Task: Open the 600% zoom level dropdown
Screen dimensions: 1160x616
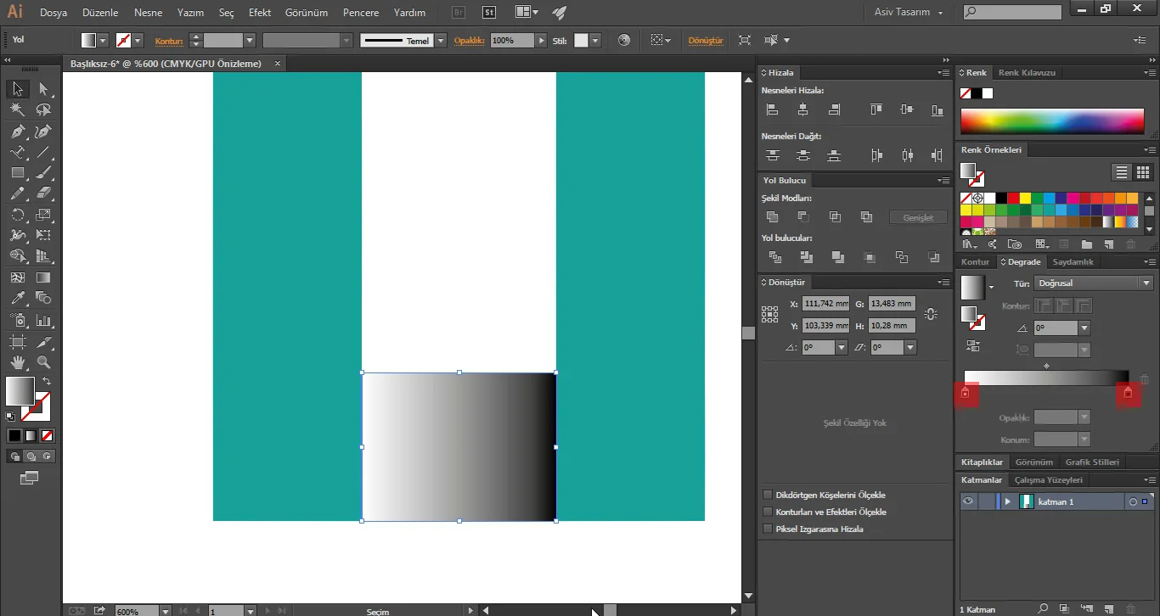Action: [x=165, y=611]
